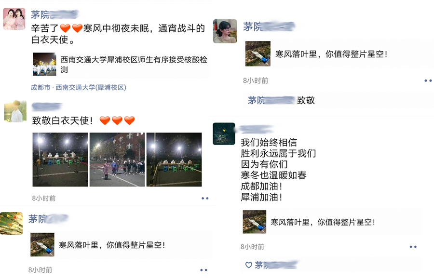The width and height of the screenshot is (434, 280).
Task: Open the avatar of woman wearing glasses
Action: pyautogui.click(x=225, y=31)
